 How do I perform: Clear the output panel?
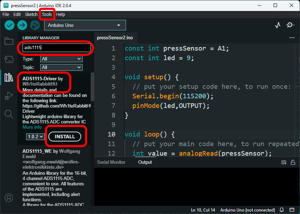[x=284, y=162]
